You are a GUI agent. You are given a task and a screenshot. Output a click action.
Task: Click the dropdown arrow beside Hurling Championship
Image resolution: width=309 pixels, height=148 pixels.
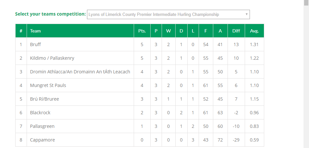247,14
